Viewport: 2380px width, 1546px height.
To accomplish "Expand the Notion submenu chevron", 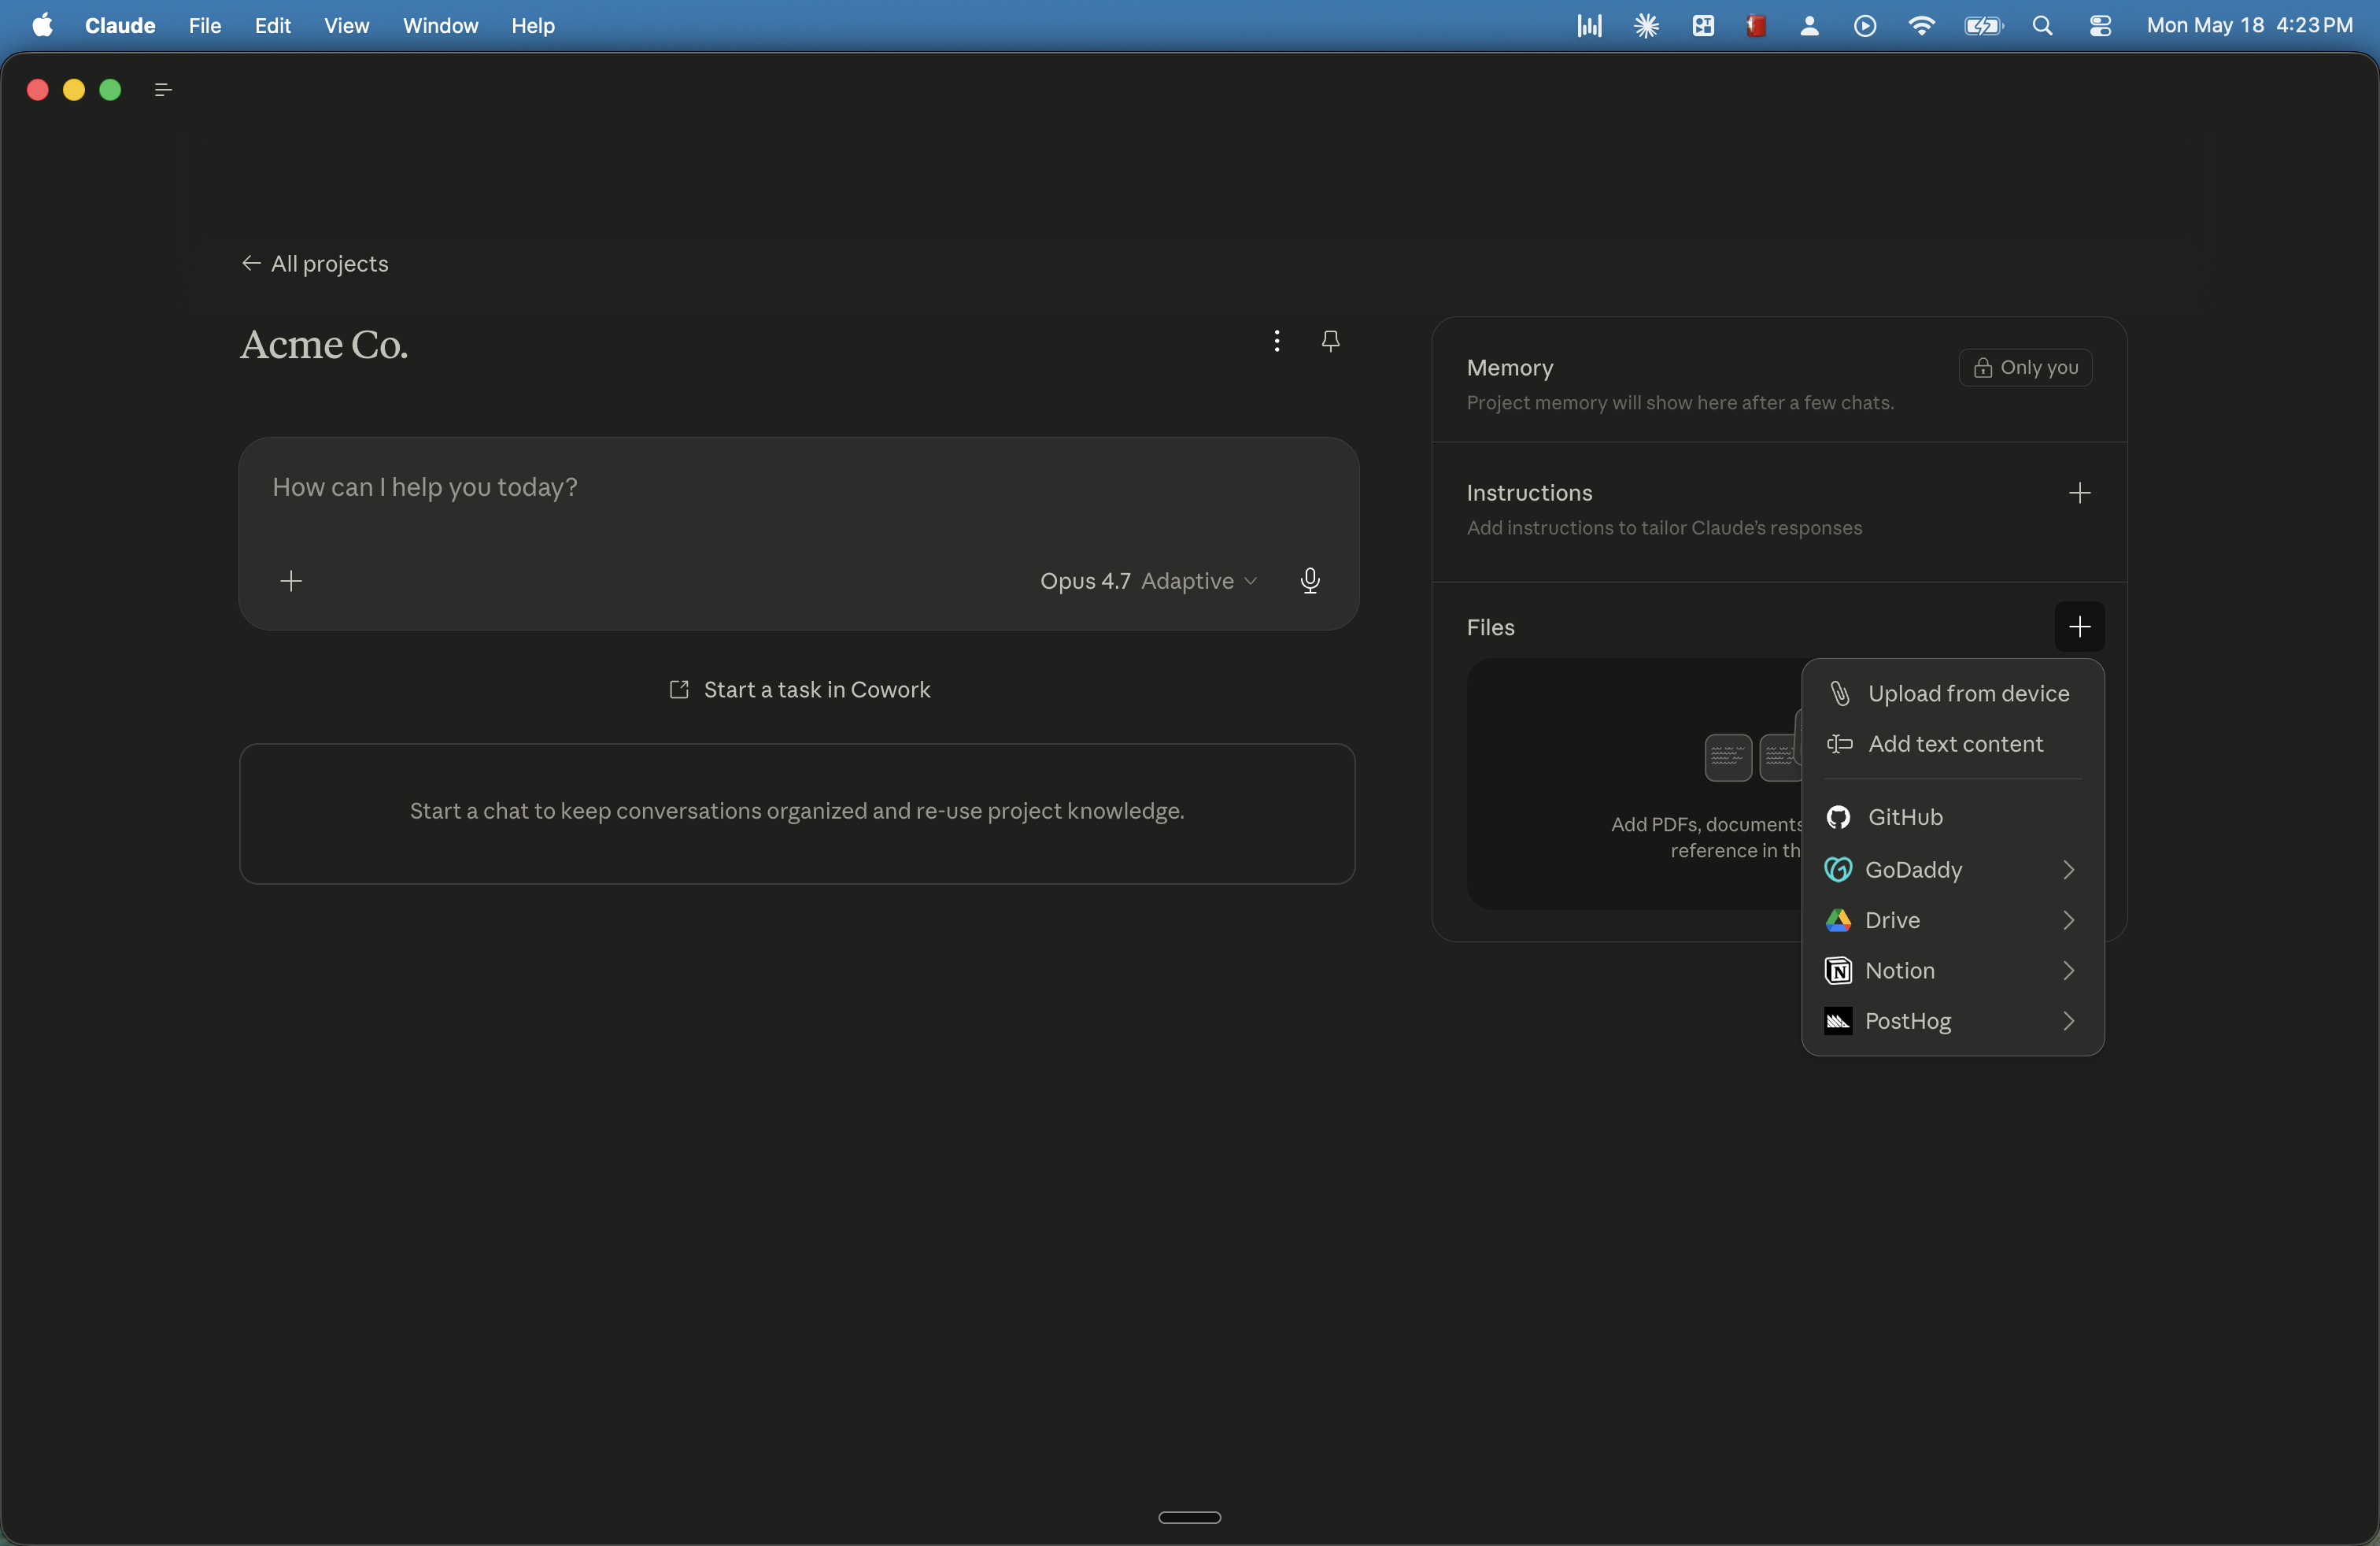I will [2068, 970].
